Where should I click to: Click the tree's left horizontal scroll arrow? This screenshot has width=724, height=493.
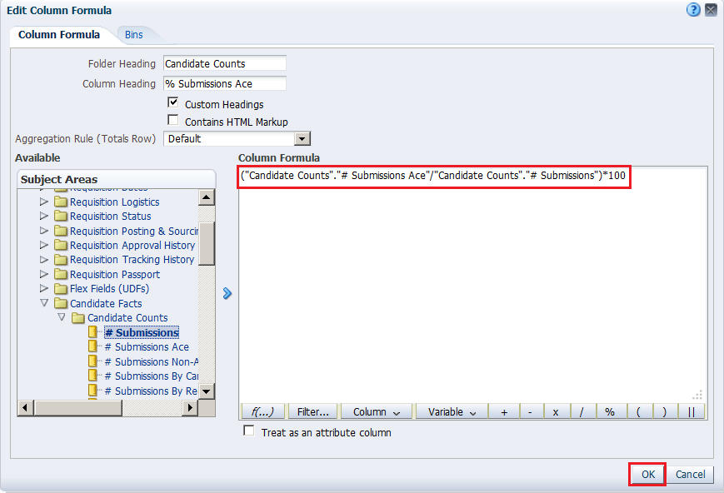[x=25, y=407]
